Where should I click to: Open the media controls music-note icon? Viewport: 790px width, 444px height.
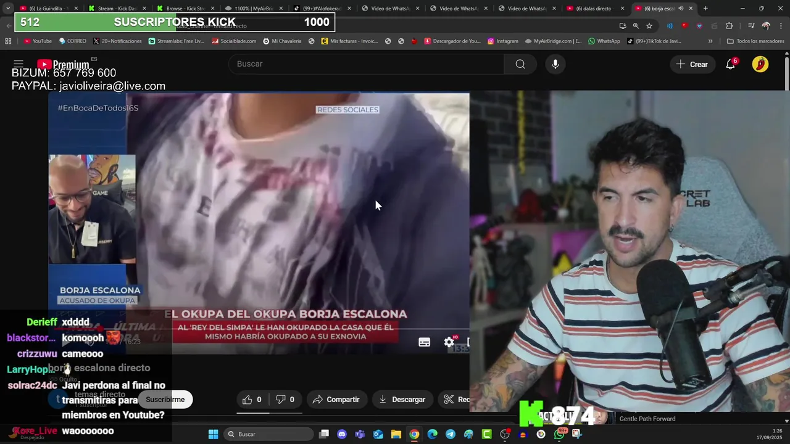(751, 26)
